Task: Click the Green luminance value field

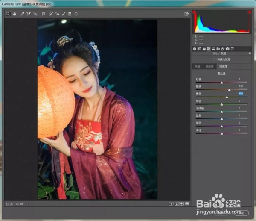Action: (239, 101)
